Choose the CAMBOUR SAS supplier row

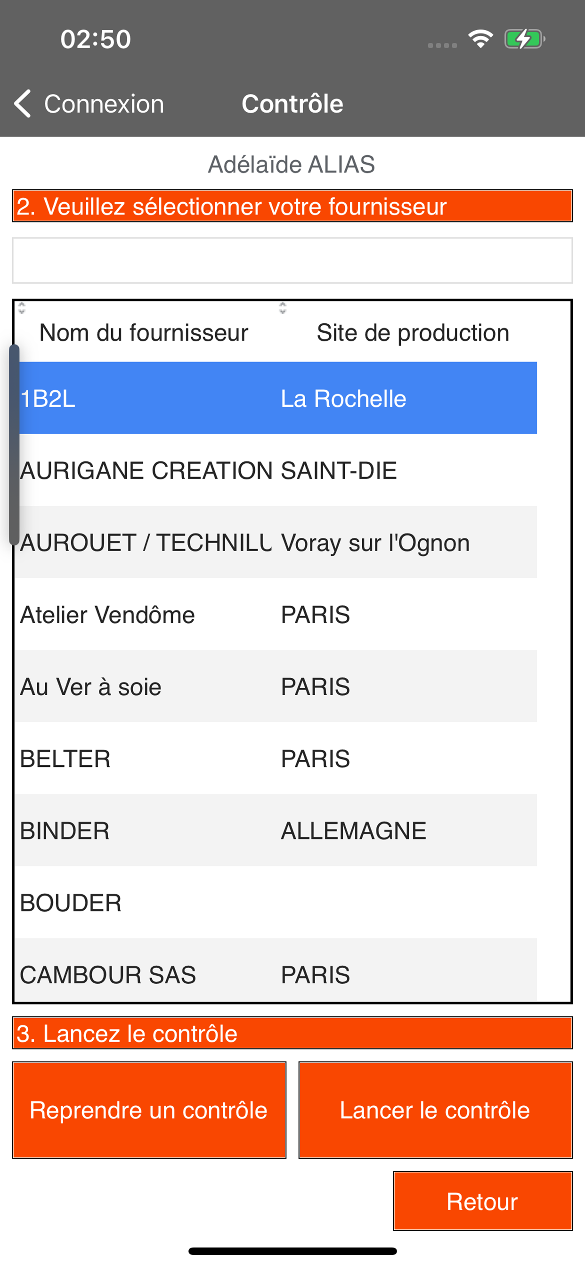276,970
